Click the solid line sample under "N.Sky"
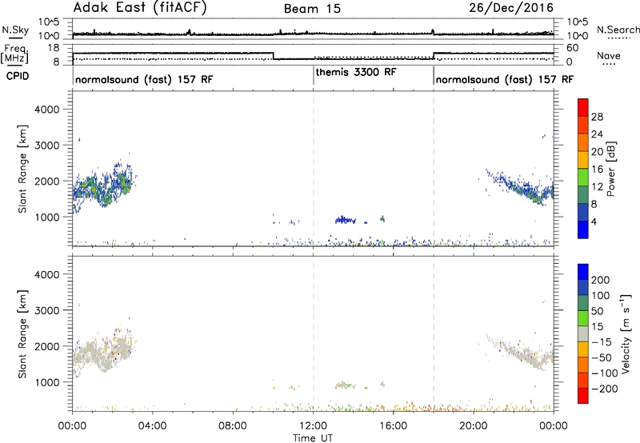This screenshot has width=640, height=443. click(x=15, y=38)
